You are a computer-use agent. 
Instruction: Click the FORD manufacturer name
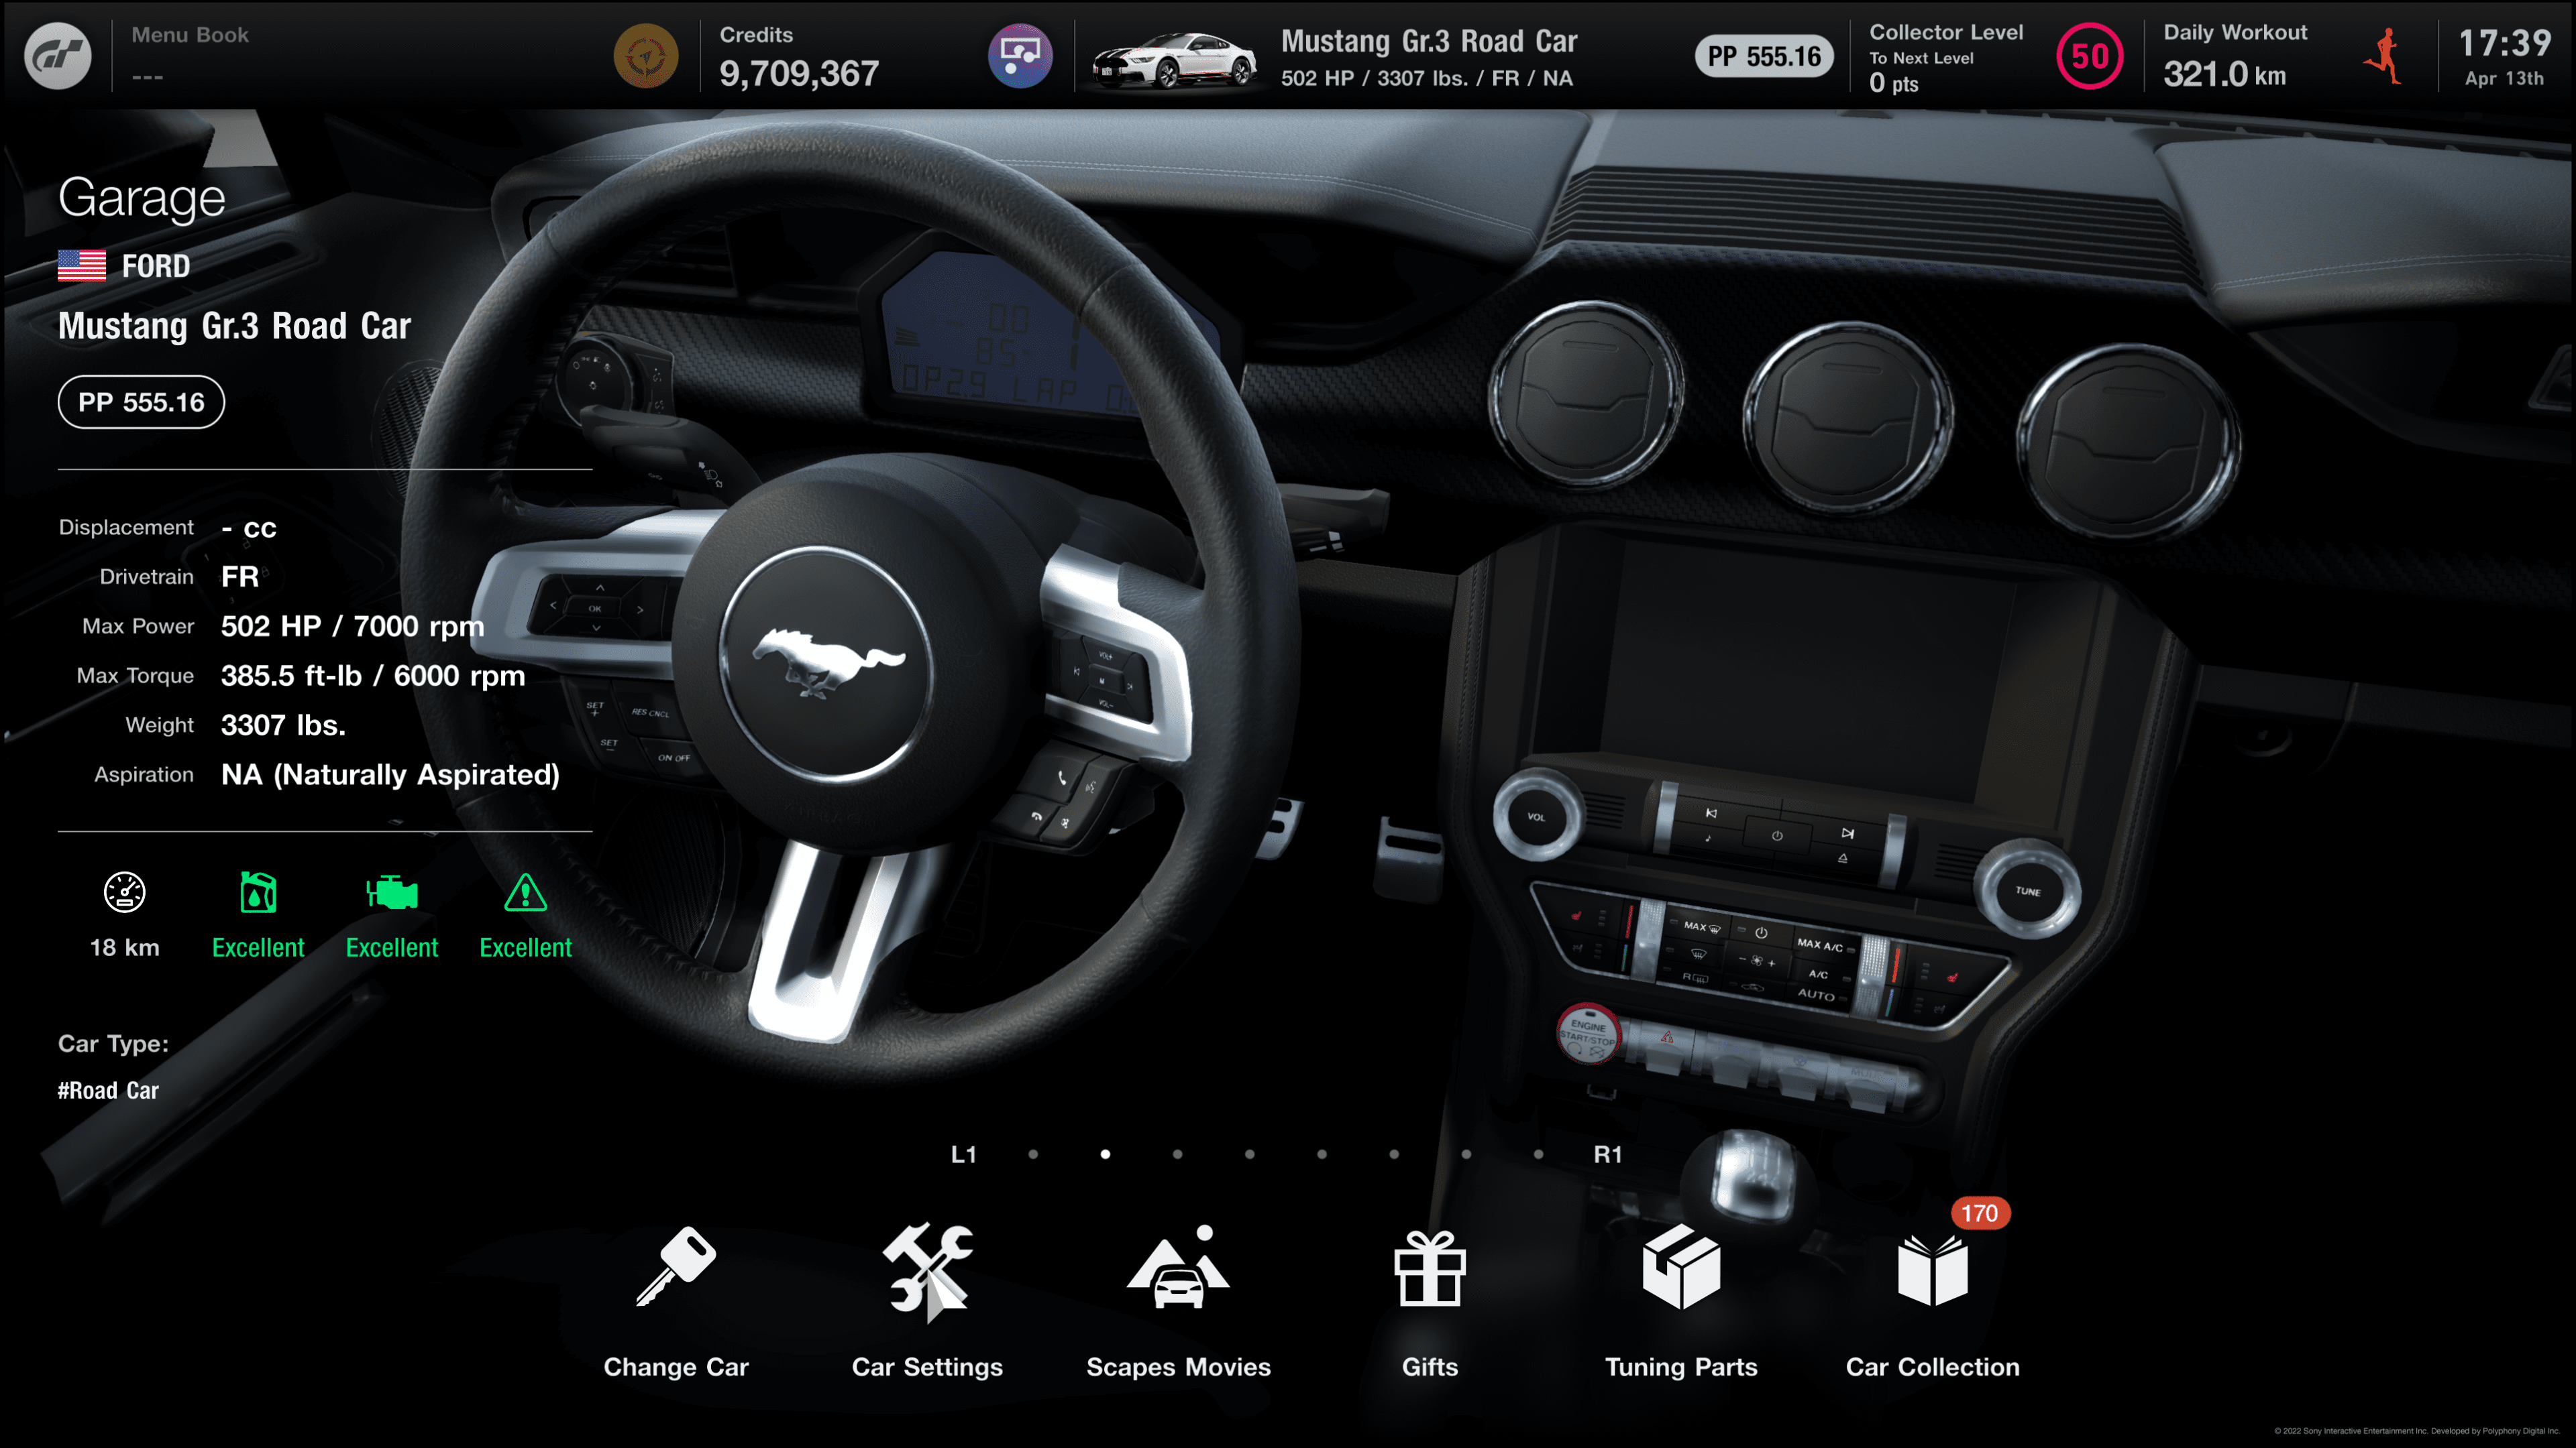[156, 266]
